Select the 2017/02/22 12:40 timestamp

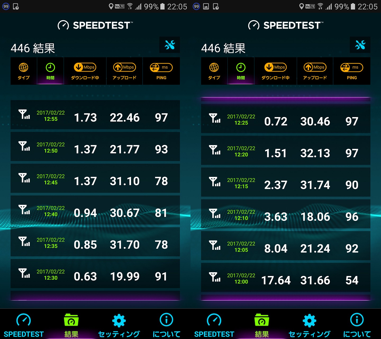(51, 211)
